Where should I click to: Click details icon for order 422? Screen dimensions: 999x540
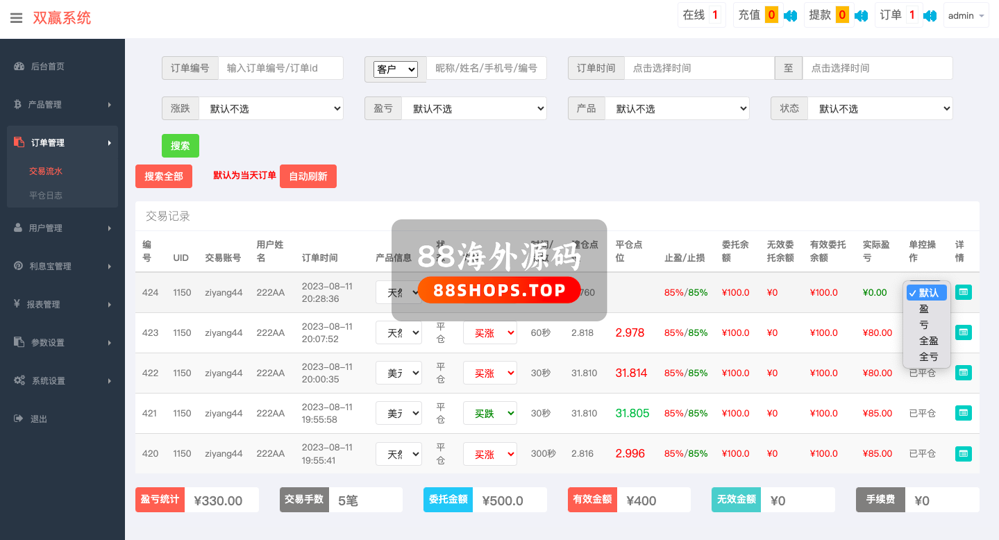[963, 373]
